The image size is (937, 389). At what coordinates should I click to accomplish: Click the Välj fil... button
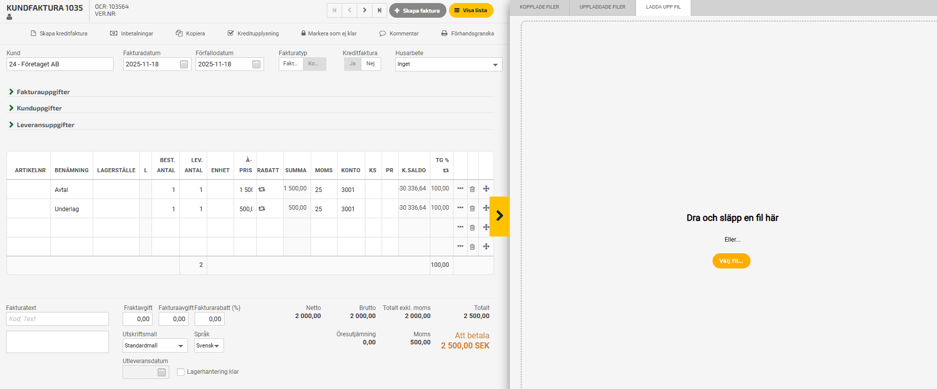[731, 261]
